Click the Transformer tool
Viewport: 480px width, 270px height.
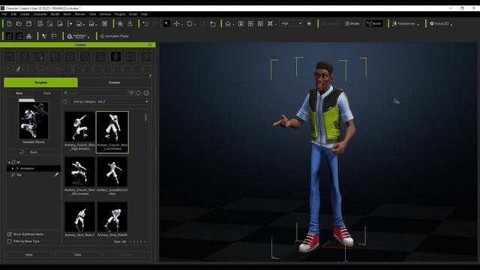(x=403, y=23)
